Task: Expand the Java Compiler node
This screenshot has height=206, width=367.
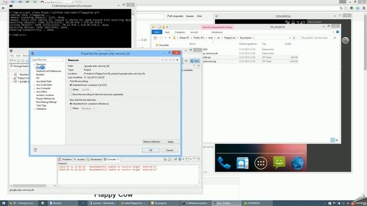Action: 34,89
